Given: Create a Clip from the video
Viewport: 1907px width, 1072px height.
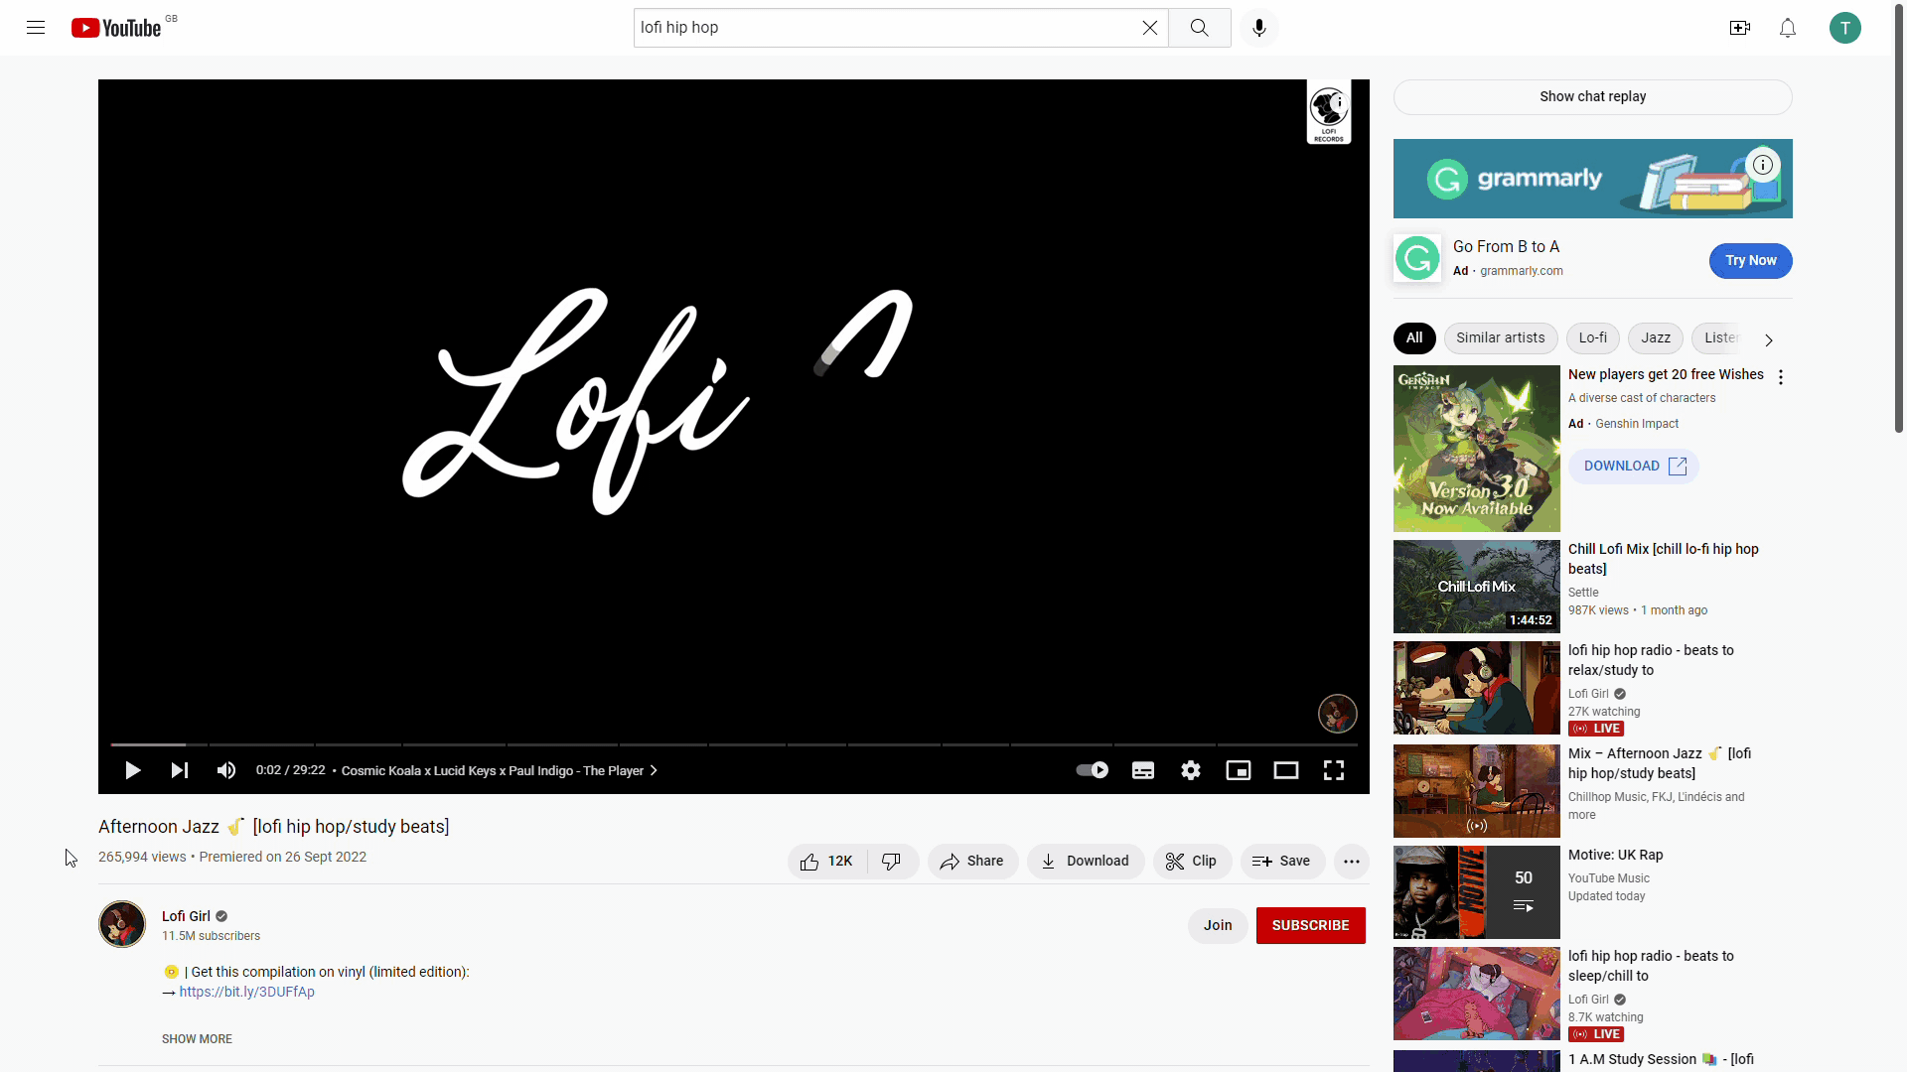Looking at the screenshot, I should (1192, 862).
